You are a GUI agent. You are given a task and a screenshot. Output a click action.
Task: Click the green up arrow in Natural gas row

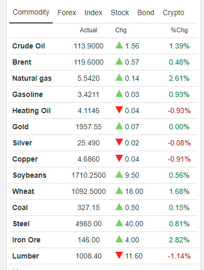(x=119, y=78)
